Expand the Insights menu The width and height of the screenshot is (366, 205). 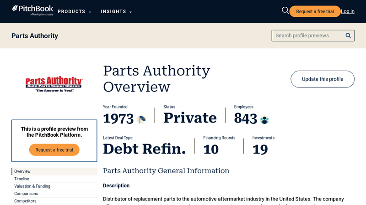point(116,12)
